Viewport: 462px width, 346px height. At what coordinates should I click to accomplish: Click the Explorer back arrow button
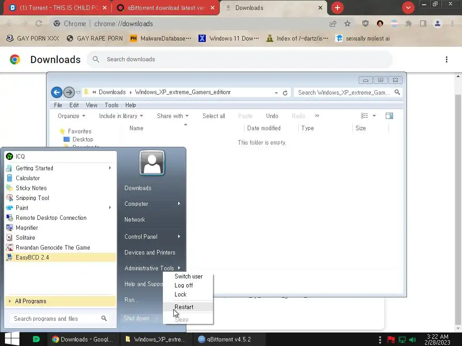tap(57, 92)
